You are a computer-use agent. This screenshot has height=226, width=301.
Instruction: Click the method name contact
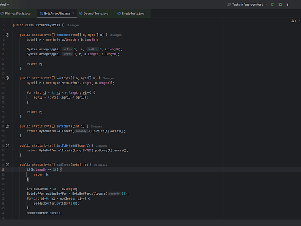point(62,35)
